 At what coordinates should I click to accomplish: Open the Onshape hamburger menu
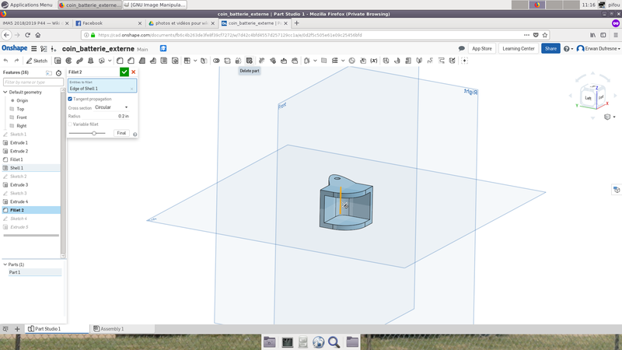[33, 48]
